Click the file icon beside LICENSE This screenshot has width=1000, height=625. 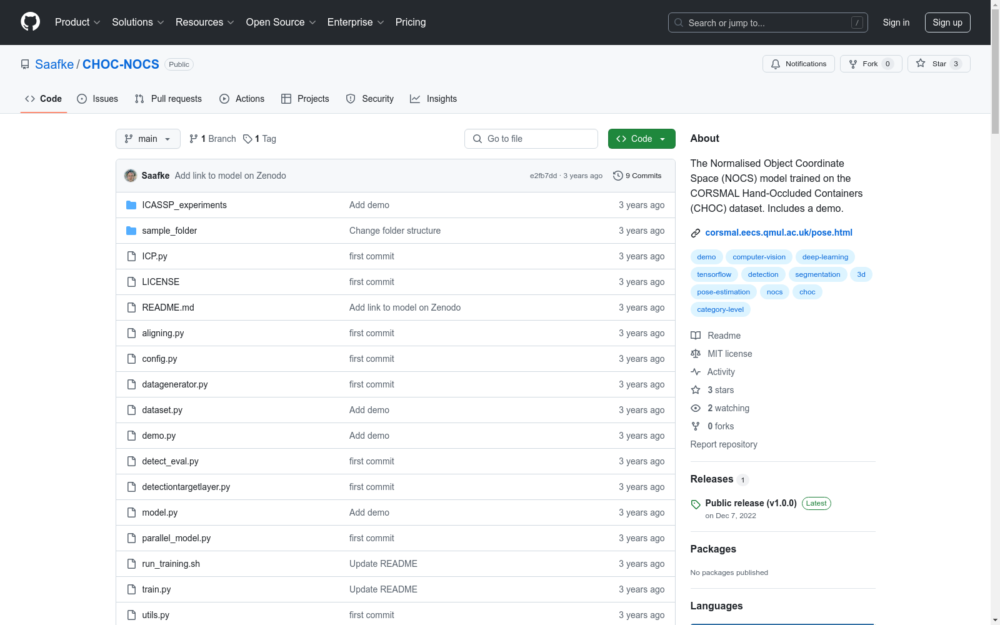(131, 282)
